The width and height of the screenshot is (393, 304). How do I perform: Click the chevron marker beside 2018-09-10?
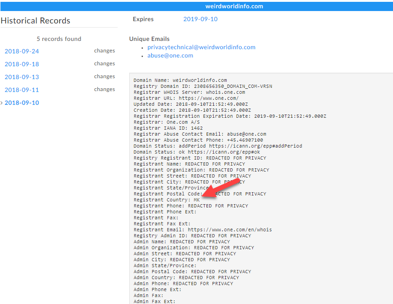pos(2,103)
